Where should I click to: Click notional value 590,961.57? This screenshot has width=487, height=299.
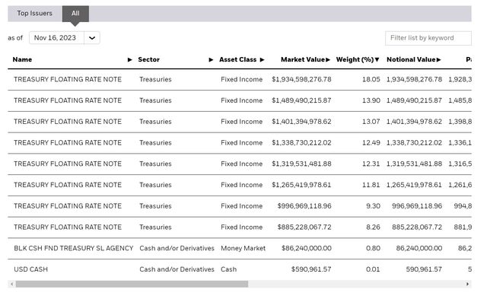424,269
